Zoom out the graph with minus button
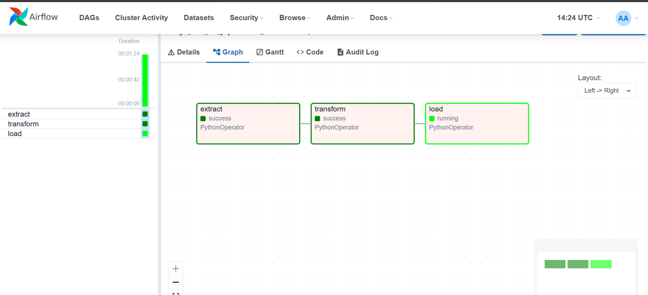Screen dimensions: 648x295 [x=175, y=282]
